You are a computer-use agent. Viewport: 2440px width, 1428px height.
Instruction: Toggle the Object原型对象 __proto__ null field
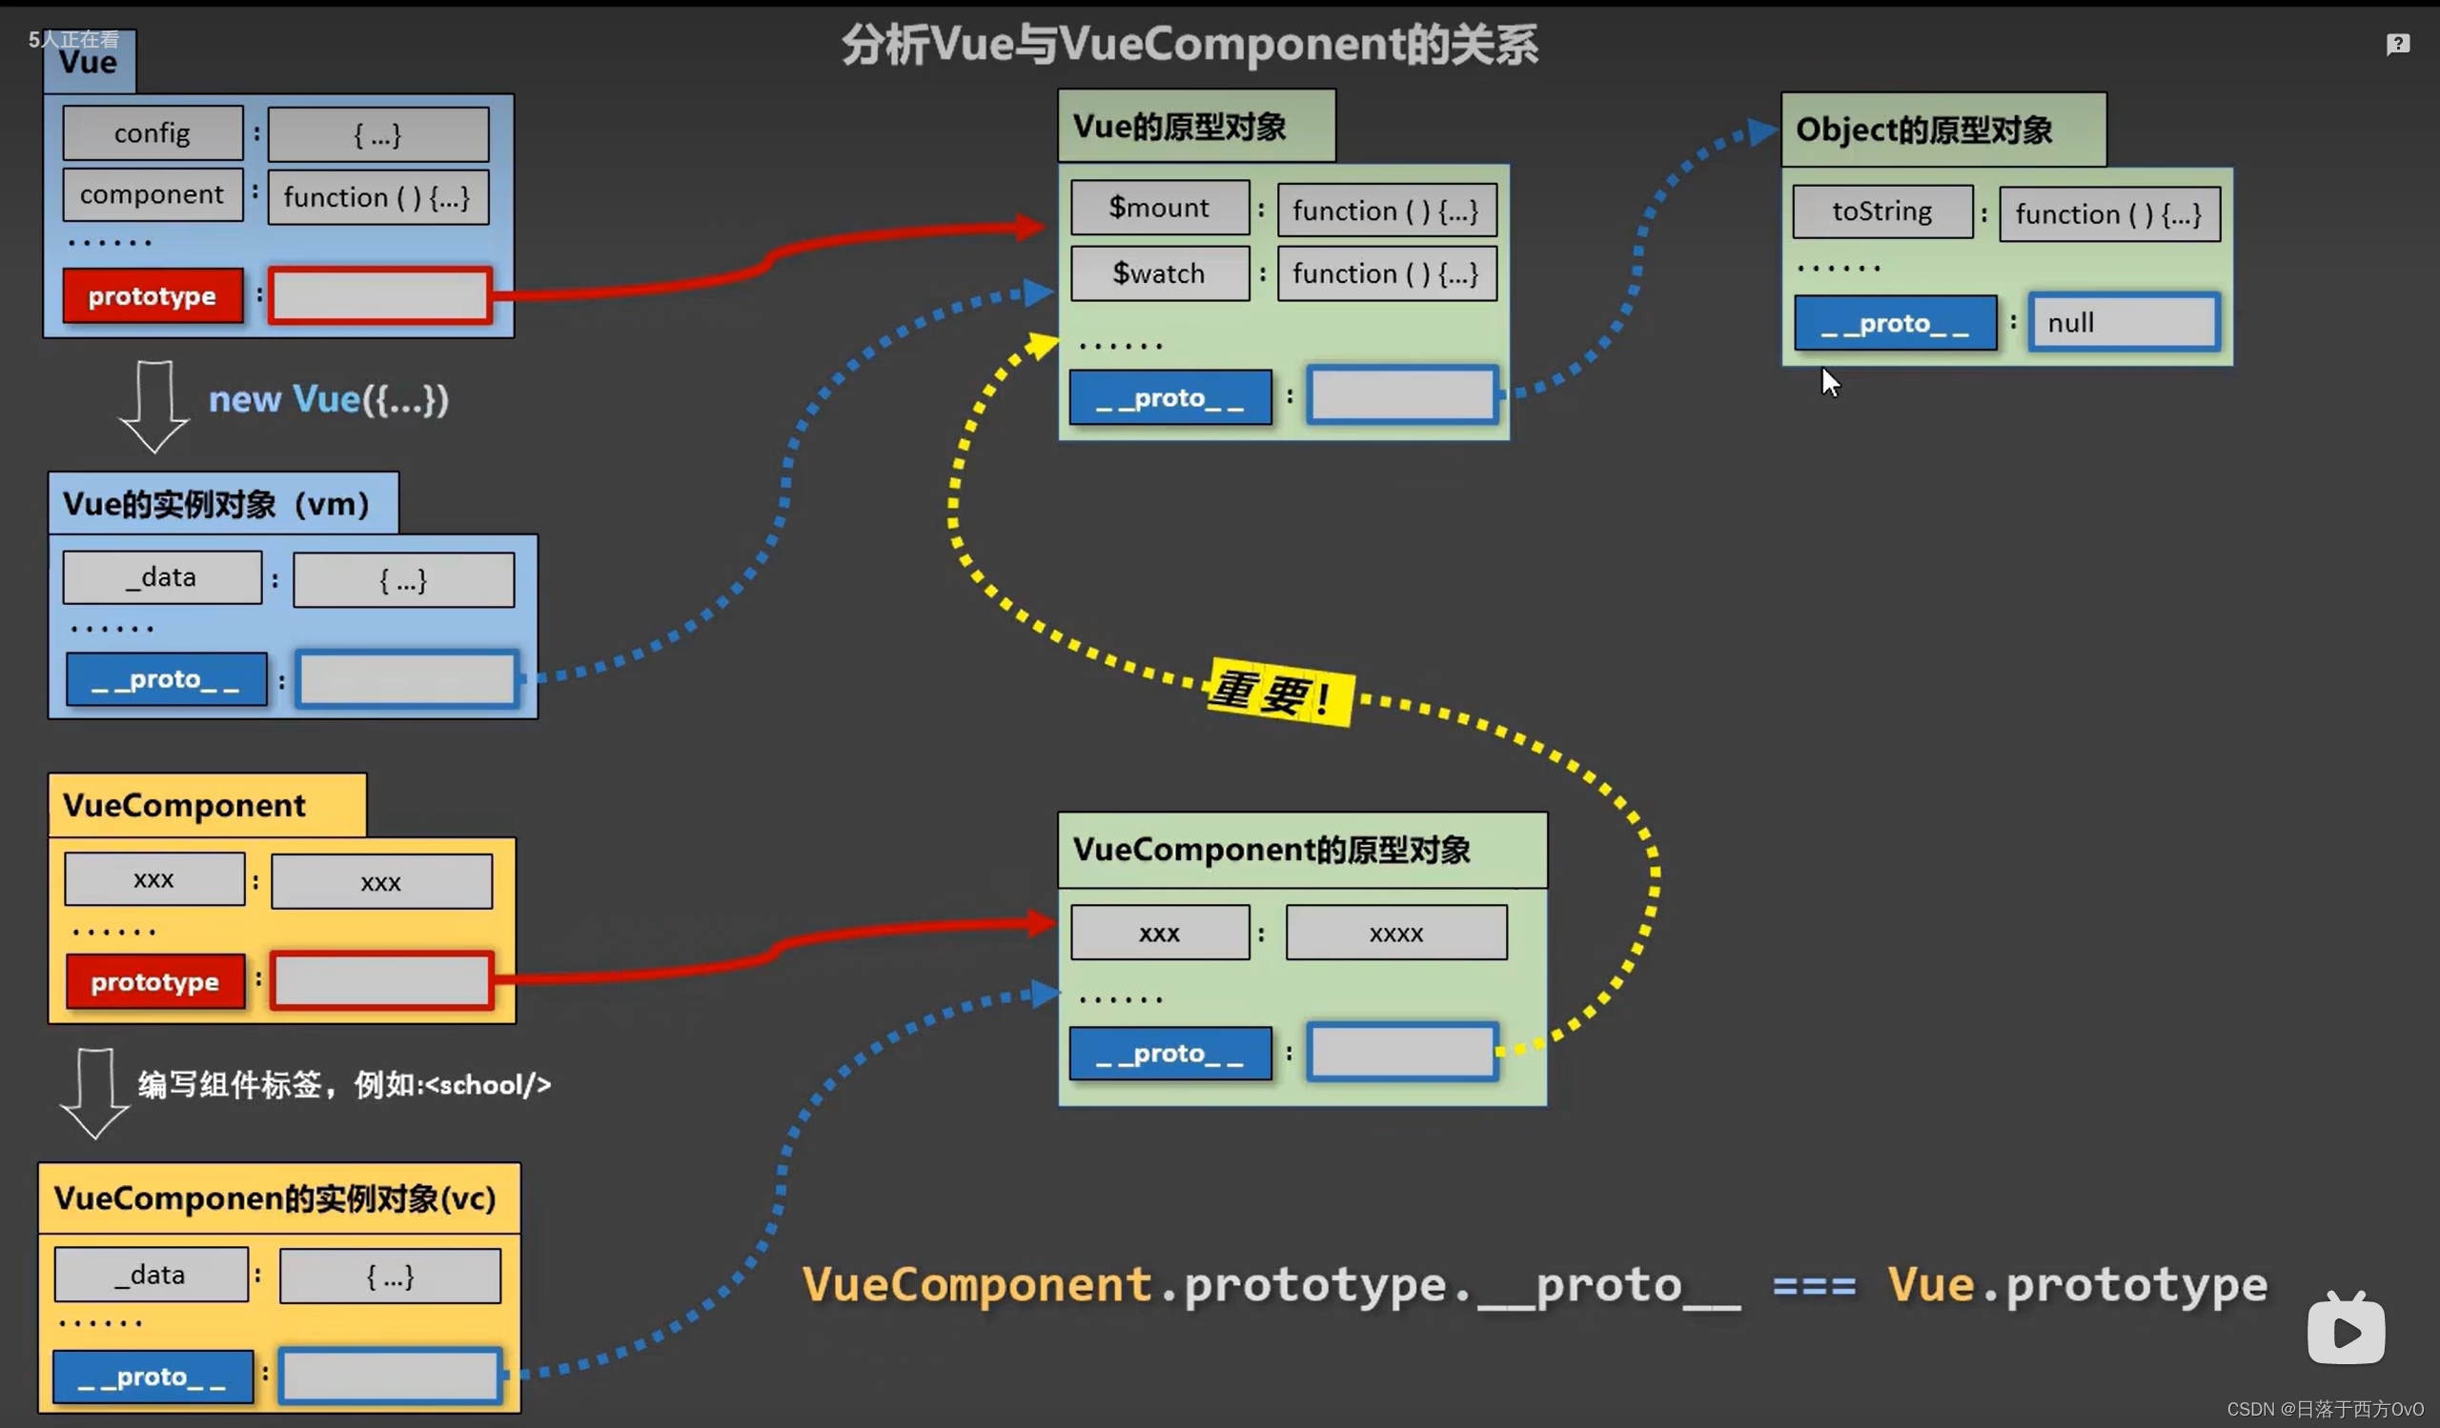(2122, 321)
